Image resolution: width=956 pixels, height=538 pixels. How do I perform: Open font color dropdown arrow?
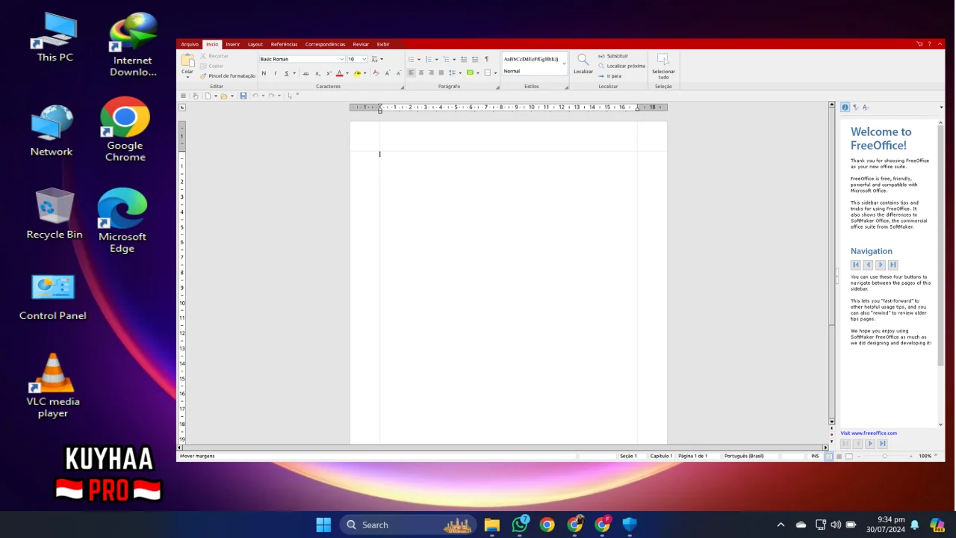point(347,73)
